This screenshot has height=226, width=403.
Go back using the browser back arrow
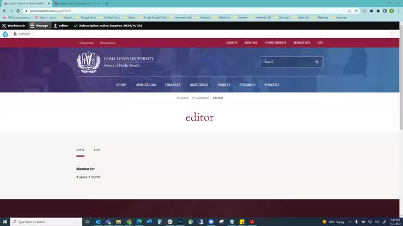point(4,11)
